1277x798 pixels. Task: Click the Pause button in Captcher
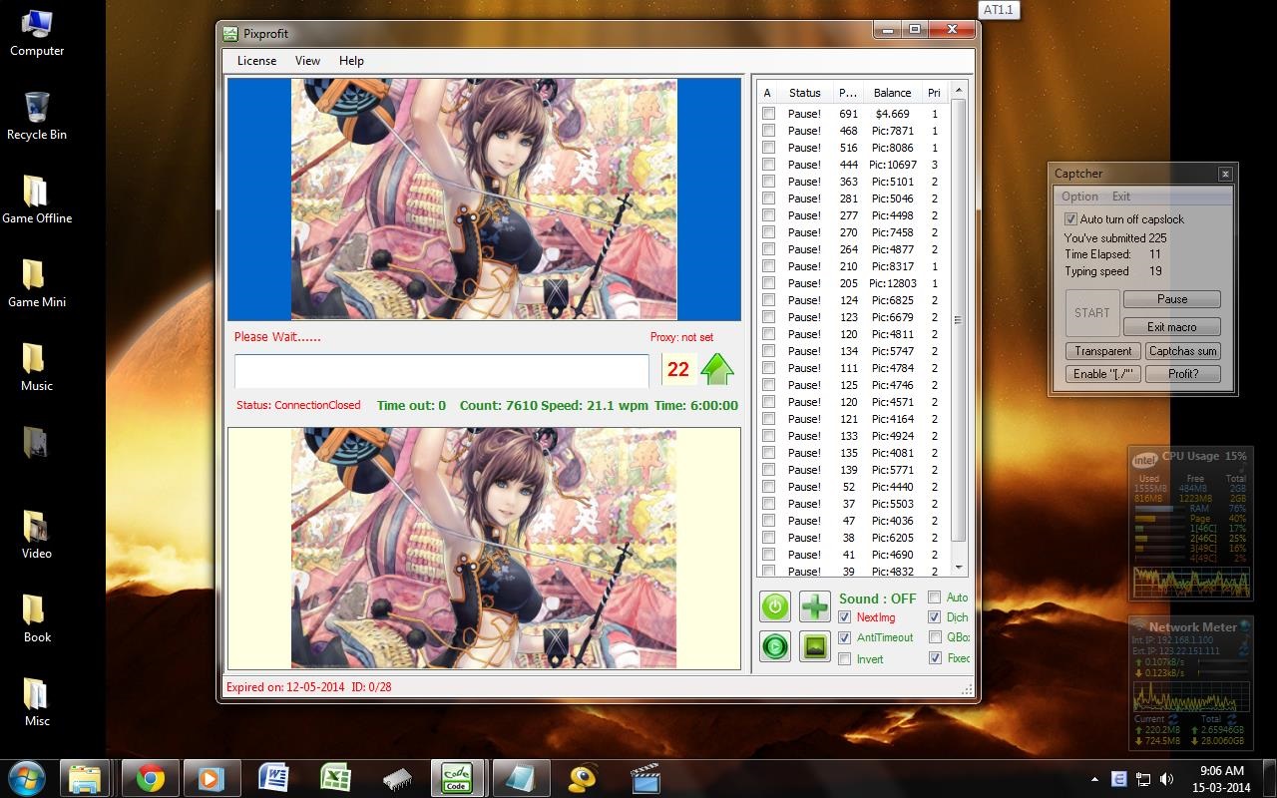1172,299
